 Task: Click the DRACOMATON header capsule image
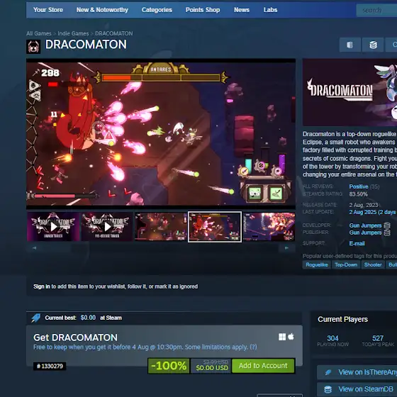(x=350, y=92)
